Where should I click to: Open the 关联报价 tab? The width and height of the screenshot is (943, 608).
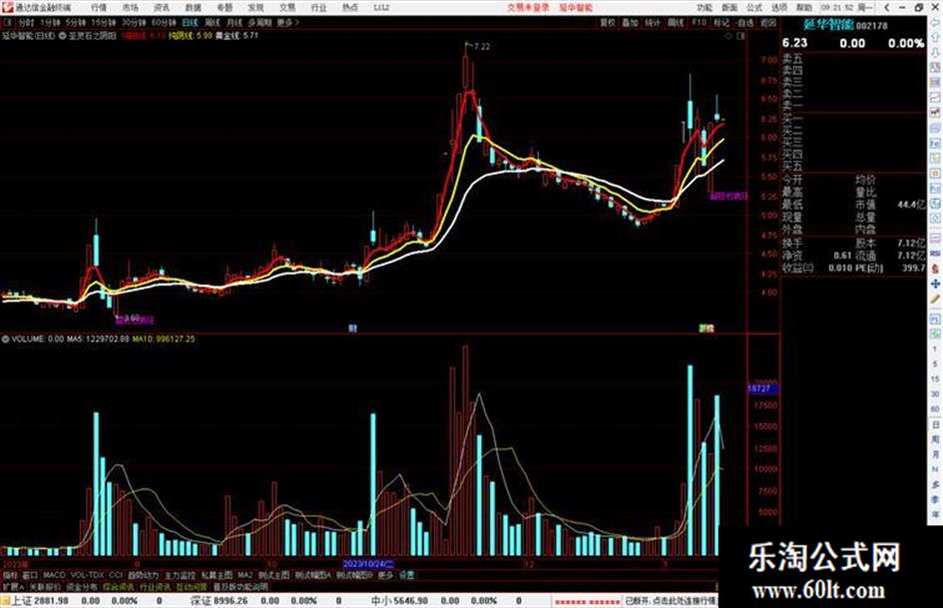(45, 586)
